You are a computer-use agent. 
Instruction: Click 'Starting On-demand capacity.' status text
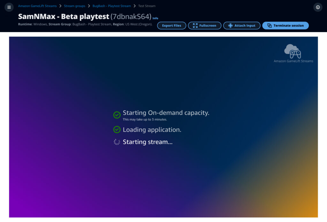[166, 113]
